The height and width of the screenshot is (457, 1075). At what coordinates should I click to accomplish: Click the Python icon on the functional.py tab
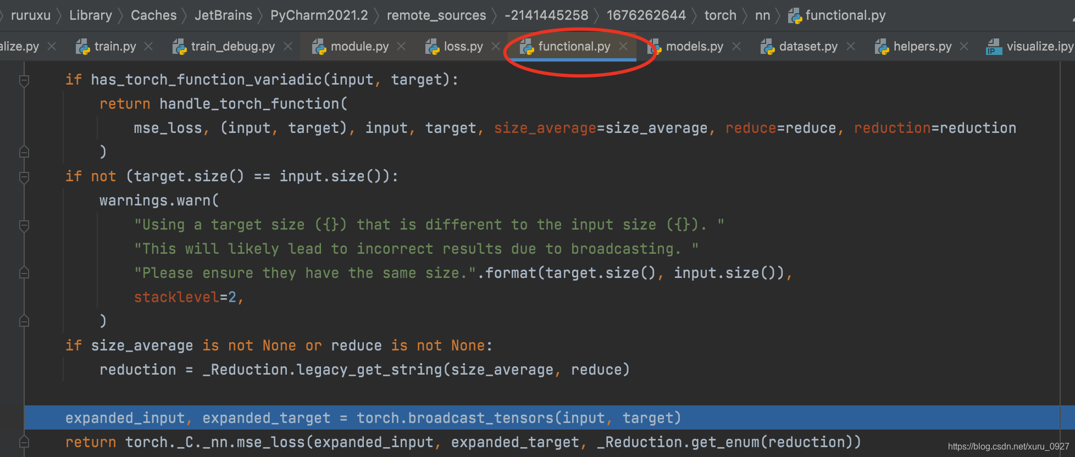(527, 47)
